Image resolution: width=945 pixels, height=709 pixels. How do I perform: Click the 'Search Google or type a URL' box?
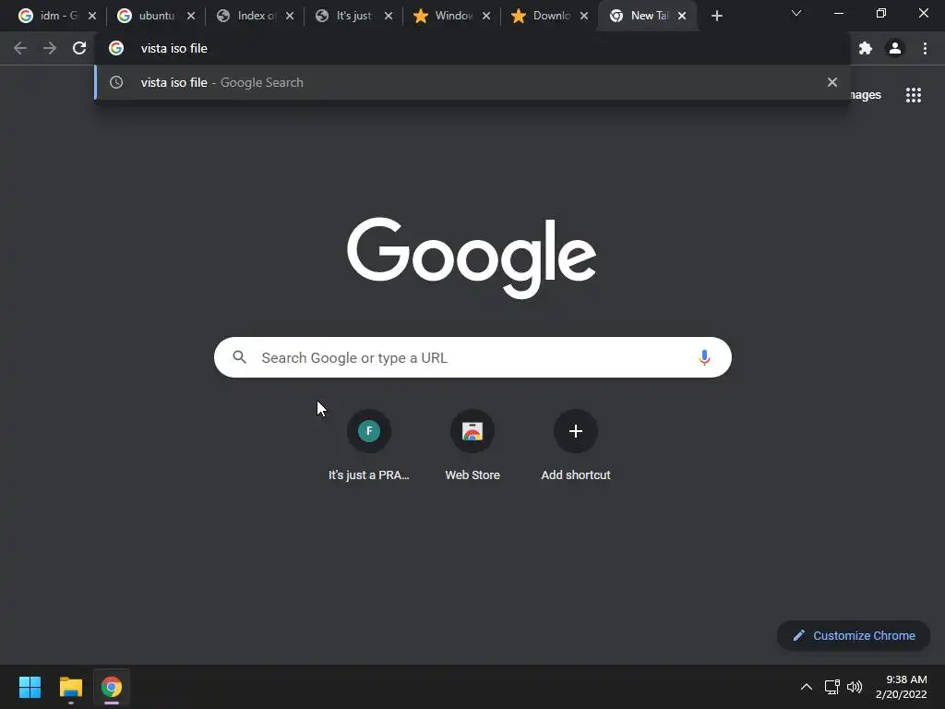coord(472,357)
